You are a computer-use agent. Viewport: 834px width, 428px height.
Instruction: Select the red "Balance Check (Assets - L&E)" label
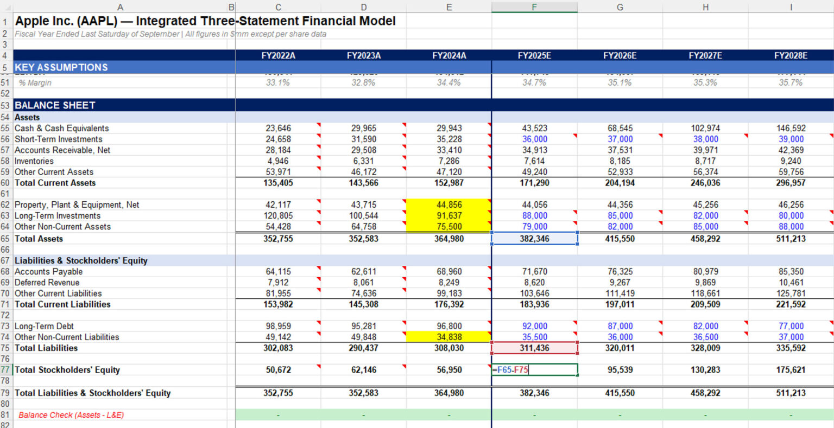click(x=71, y=415)
